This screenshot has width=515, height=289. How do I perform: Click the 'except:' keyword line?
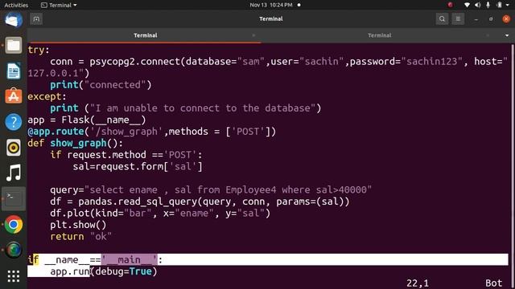(x=47, y=96)
